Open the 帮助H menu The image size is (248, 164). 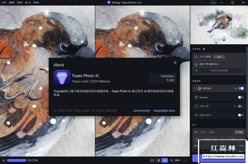[36, 3]
